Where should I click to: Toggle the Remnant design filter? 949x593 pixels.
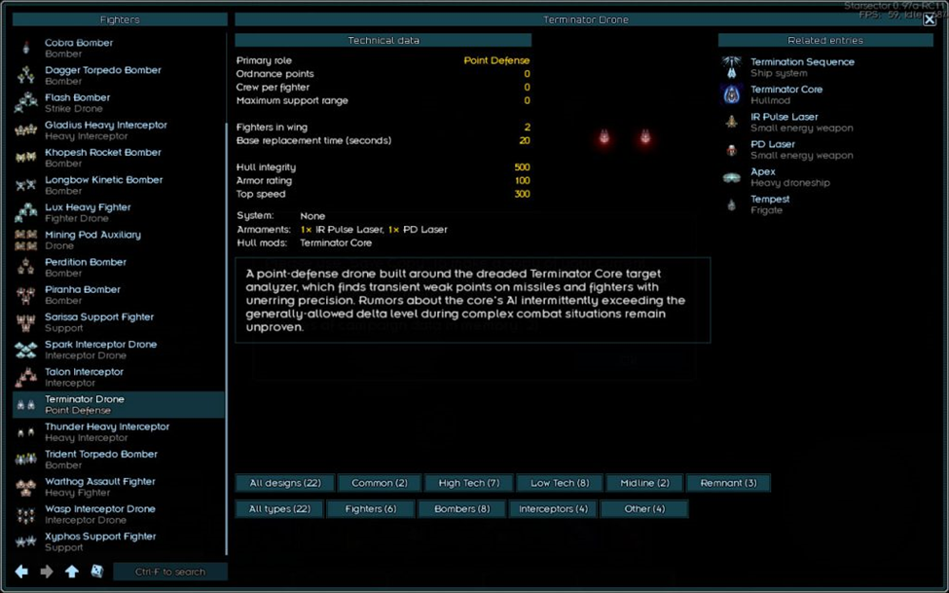point(728,483)
